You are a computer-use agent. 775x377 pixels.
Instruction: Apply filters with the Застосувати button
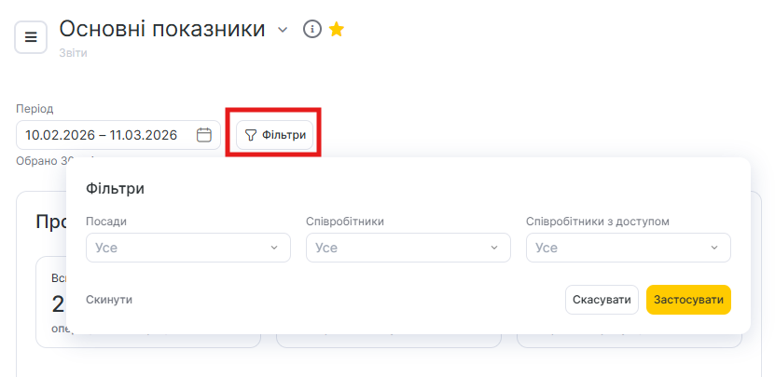click(x=688, y=300)
